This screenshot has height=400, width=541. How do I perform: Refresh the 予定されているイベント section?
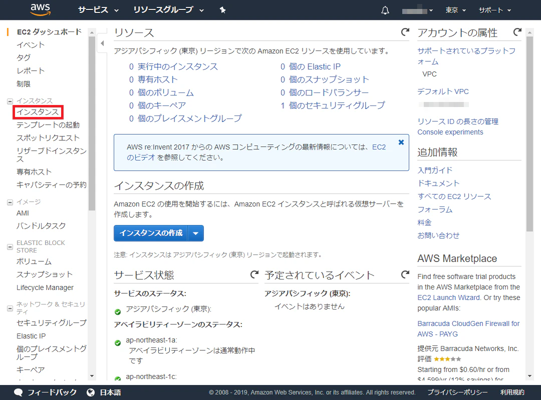click(x=405, y=274)
